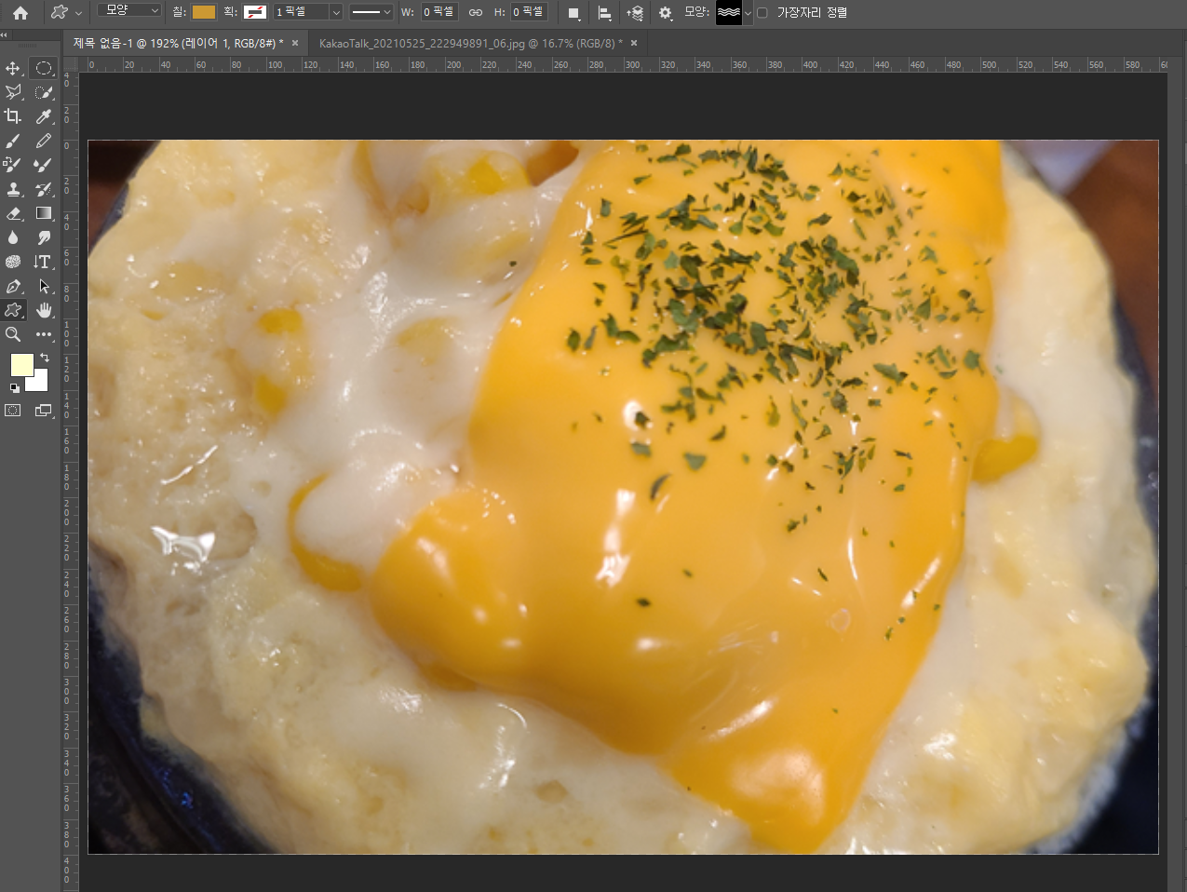
Task: Select the Elliptical Marquee tool
Action: click(44, 68)
